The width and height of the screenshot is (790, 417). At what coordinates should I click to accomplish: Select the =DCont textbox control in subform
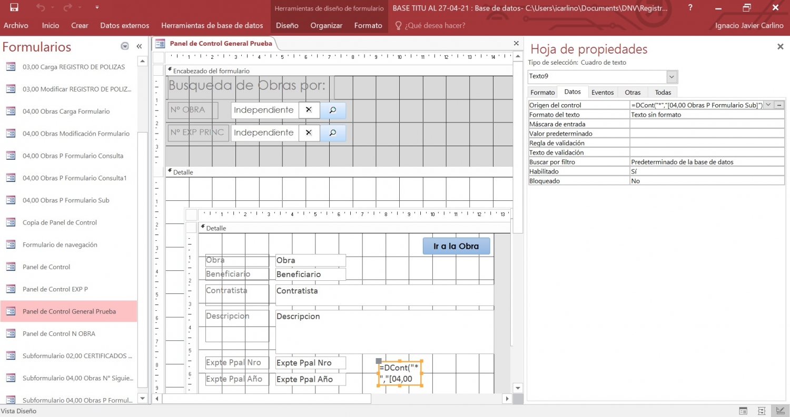point(400,374)
